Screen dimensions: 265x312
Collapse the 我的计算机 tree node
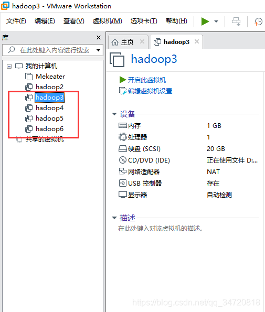pos(9,66)
